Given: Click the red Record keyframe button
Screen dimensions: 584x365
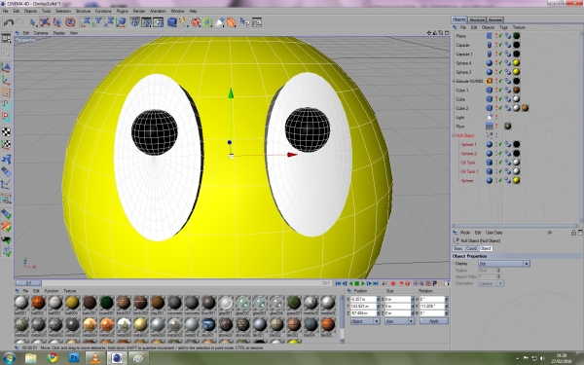Looking at the screenshot, I should tap(392, 283).
